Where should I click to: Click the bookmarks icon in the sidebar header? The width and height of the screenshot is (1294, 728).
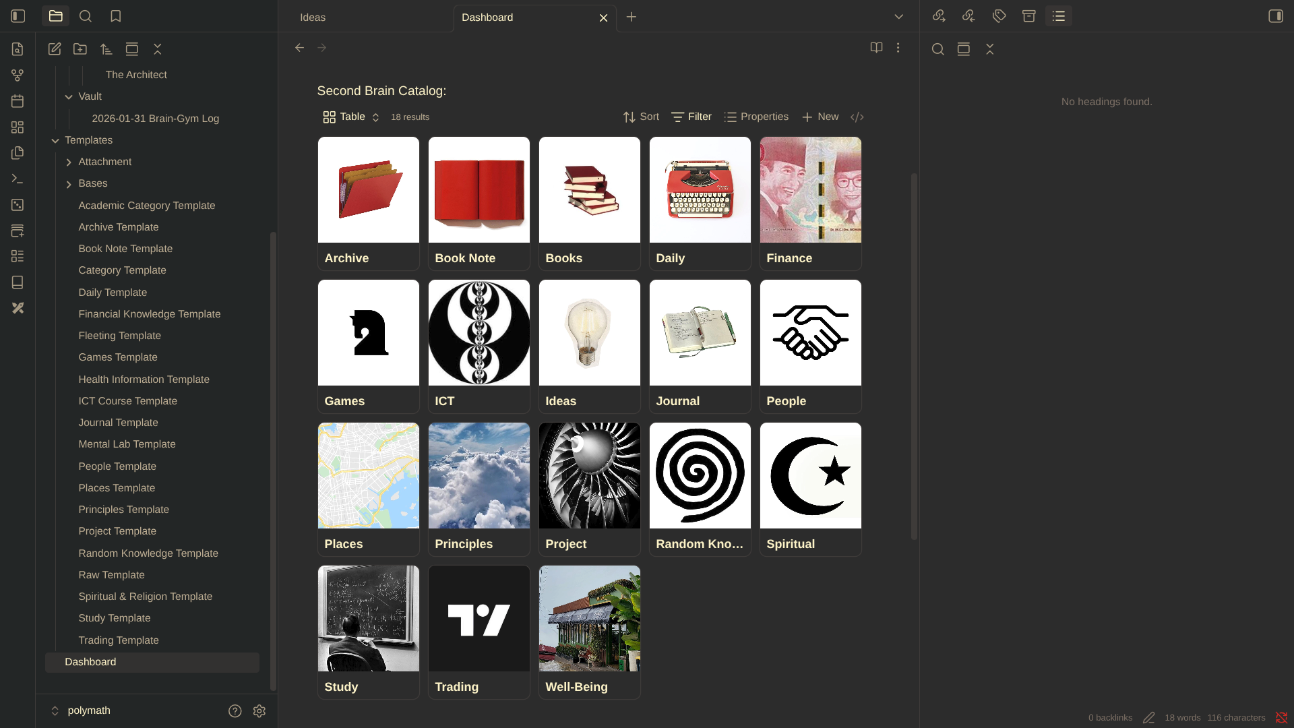pyautogui.click(x=116, y=16)
